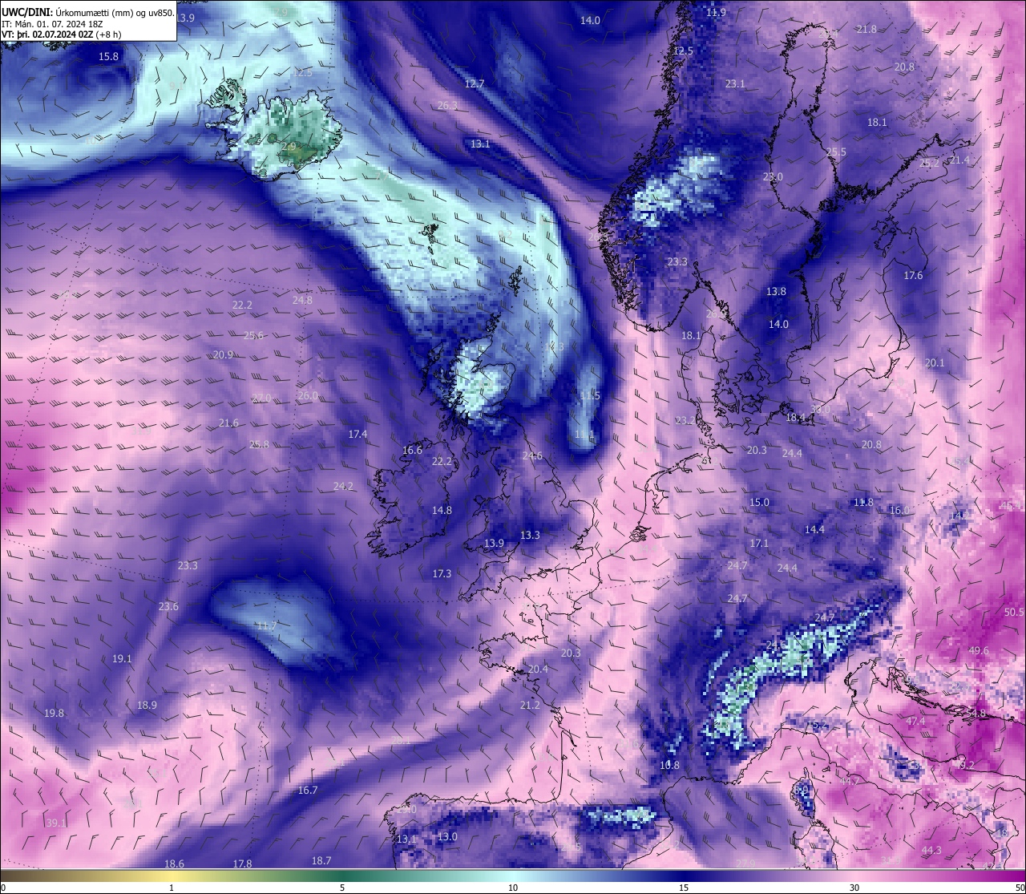1026x894 pixels.
Task: Select the 26.0 value west of Scotland
Action: 308,396
